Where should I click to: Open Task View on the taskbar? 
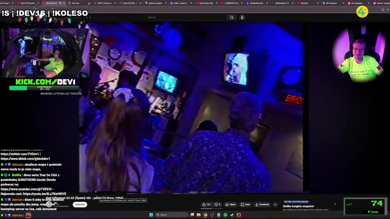[x=192, y=215]
